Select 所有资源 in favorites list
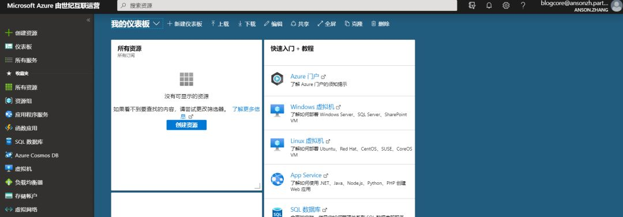The width and height of the screenshot is (623, 217). click(26, 88)
